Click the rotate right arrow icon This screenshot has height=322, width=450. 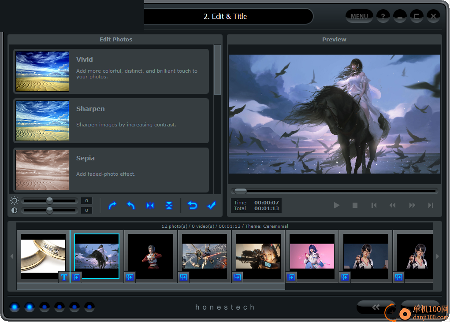112,205
